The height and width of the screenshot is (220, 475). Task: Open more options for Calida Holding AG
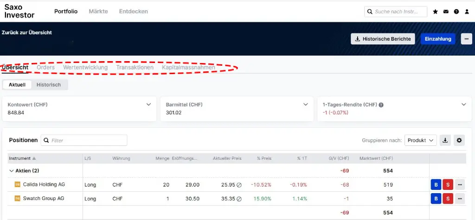pos(460,185)
